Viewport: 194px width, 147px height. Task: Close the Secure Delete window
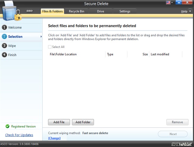tap(187, 2)
